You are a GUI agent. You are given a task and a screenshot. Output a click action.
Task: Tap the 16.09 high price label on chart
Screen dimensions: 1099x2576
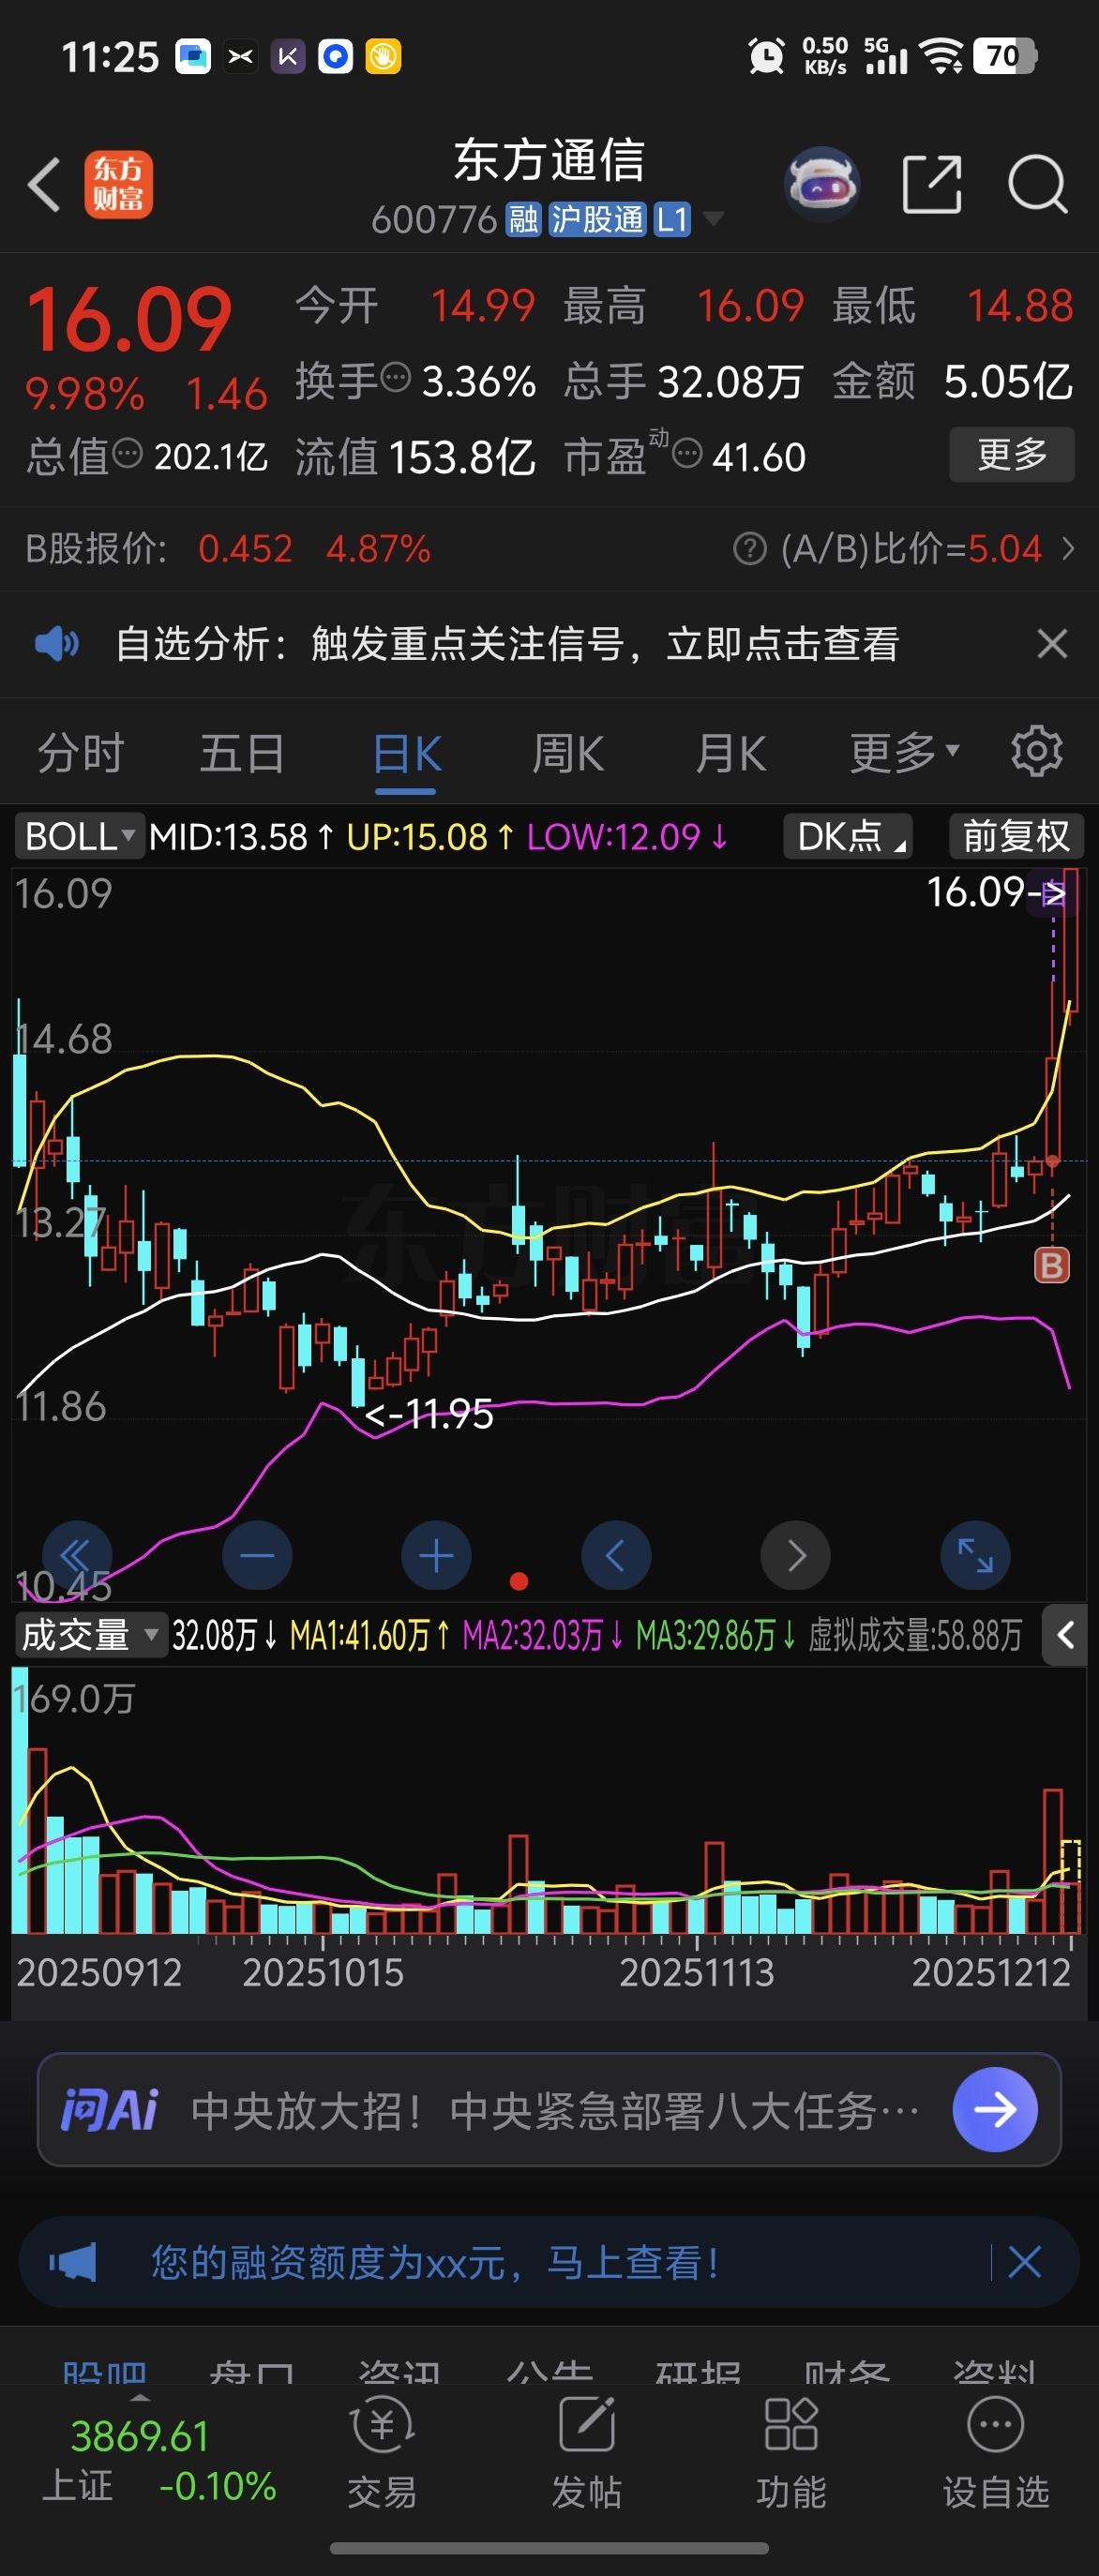tap(996, 891)
